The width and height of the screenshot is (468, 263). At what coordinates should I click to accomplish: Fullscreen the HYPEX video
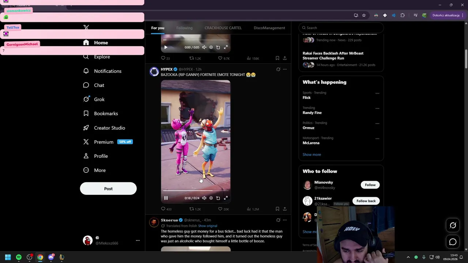tap(226, 198)
